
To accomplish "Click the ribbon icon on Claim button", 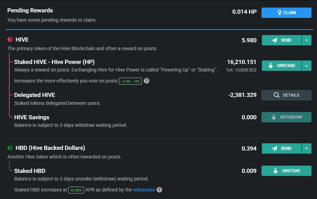I will [x=279, y=13].
